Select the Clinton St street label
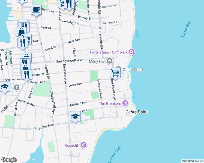The height and width of the screenshot is (163, 204). (6, 58)
